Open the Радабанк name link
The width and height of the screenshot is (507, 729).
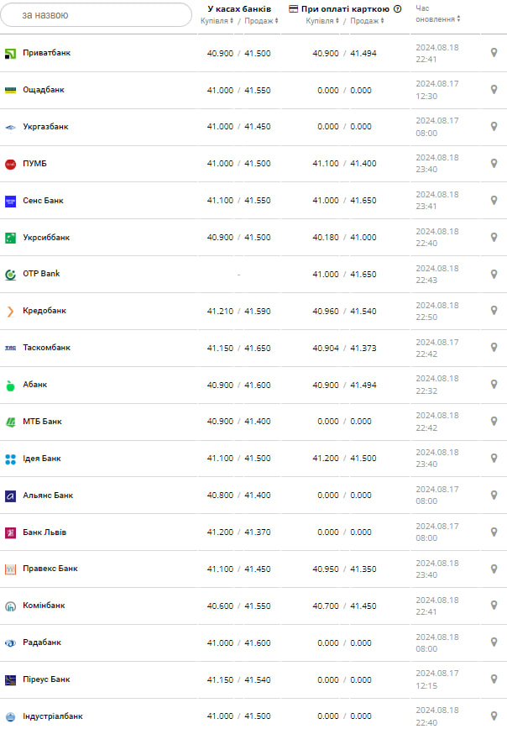[42, 642]
